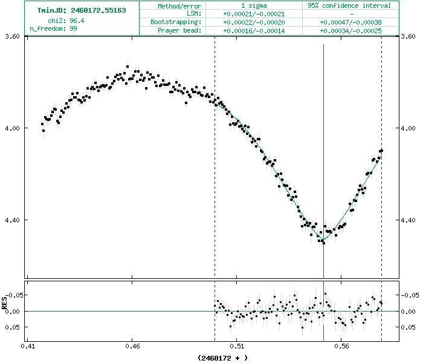Image resolution: width=423 pixels, height=363 pixels.
Task: Click the TminJD: 2460172.55163 title text
Action: click(82, 11)
